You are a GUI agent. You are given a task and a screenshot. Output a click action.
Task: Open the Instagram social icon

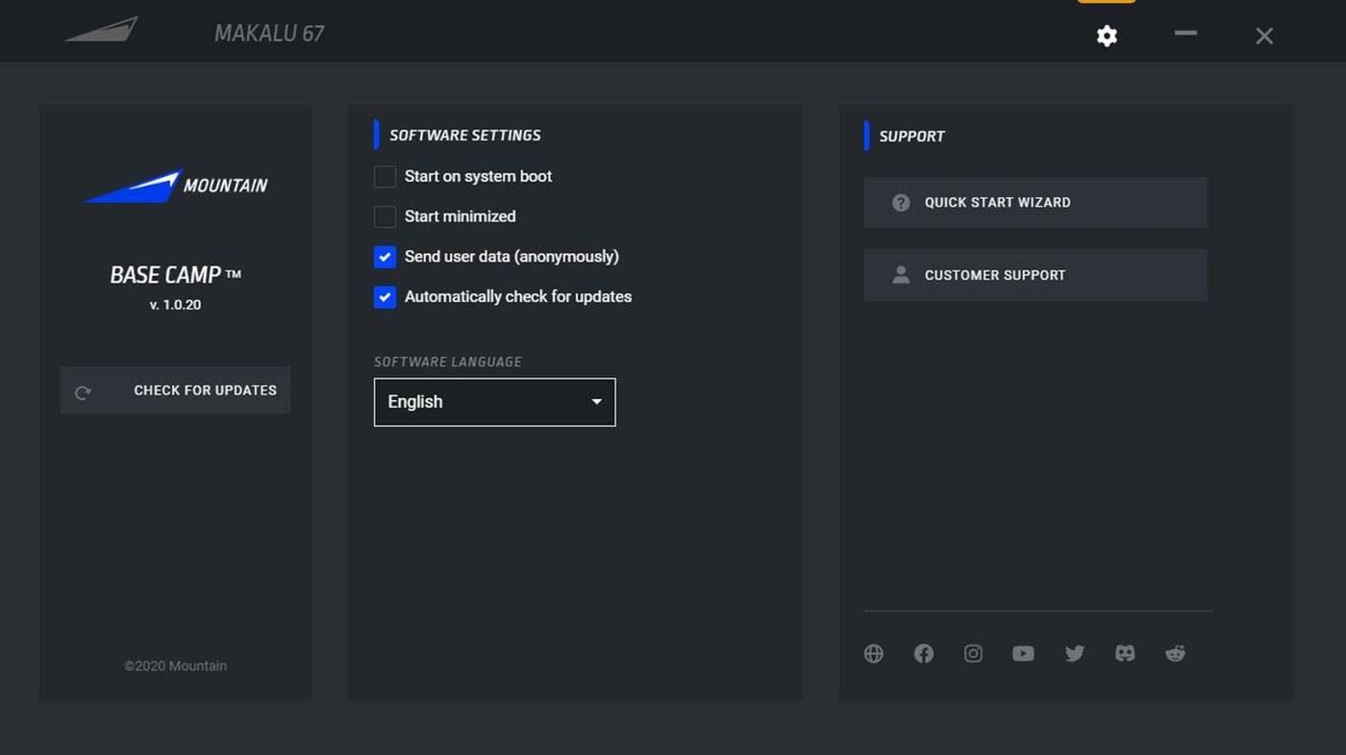(x=973, y=654)
